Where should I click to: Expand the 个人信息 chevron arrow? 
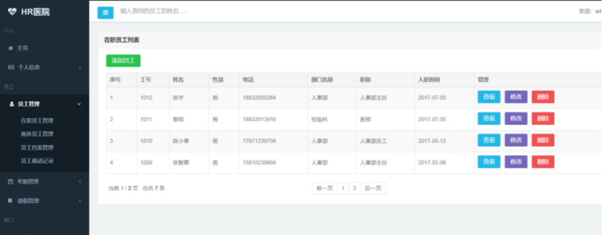coord(79,67)
